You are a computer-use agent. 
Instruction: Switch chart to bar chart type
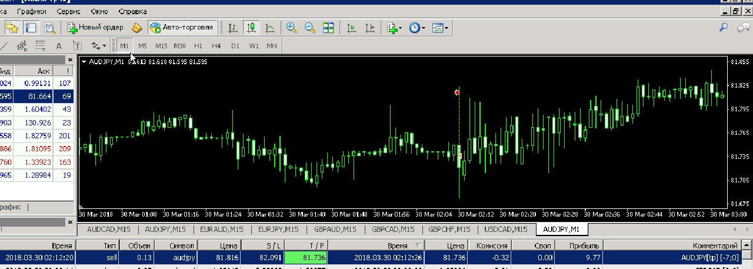[x=233, y=27]
